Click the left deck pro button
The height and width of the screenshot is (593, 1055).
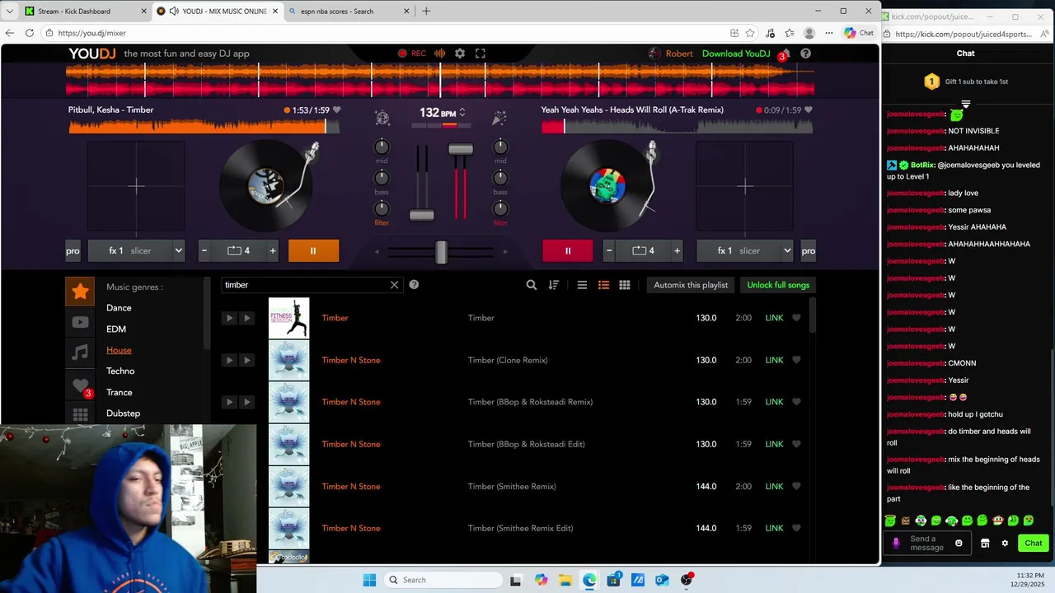tap(73, 250)
